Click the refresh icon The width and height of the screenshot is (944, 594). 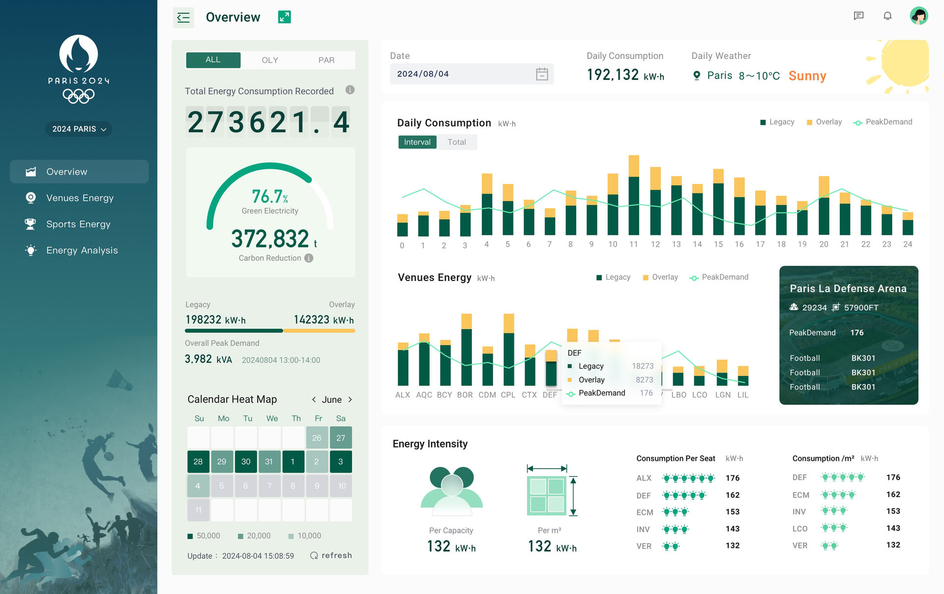pos(314,556)
